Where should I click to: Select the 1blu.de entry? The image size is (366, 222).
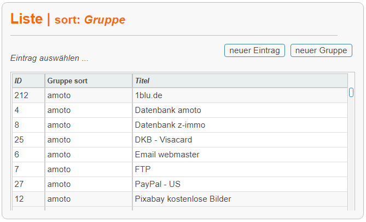[148, 95]
